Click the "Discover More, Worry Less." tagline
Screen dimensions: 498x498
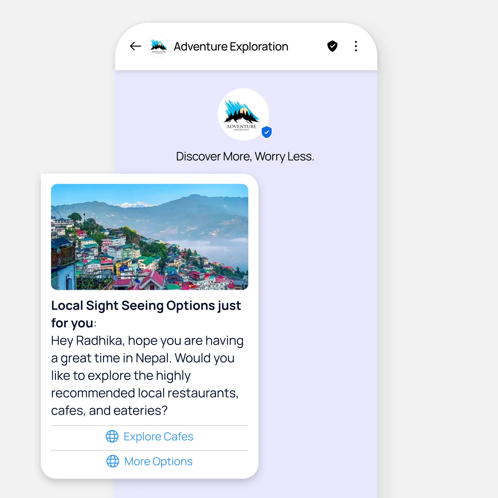point(245,156)
